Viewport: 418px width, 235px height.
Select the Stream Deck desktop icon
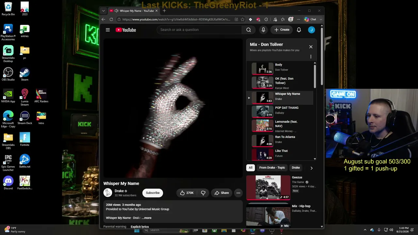coord(24,118)
